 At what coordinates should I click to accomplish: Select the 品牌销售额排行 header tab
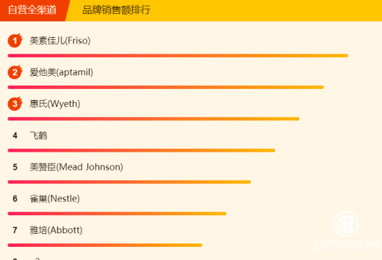pos(117,10)
